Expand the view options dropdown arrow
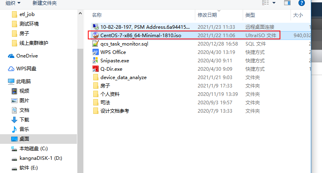The width and height of the screenshot is (322, 173). click(x=274, y=3)
